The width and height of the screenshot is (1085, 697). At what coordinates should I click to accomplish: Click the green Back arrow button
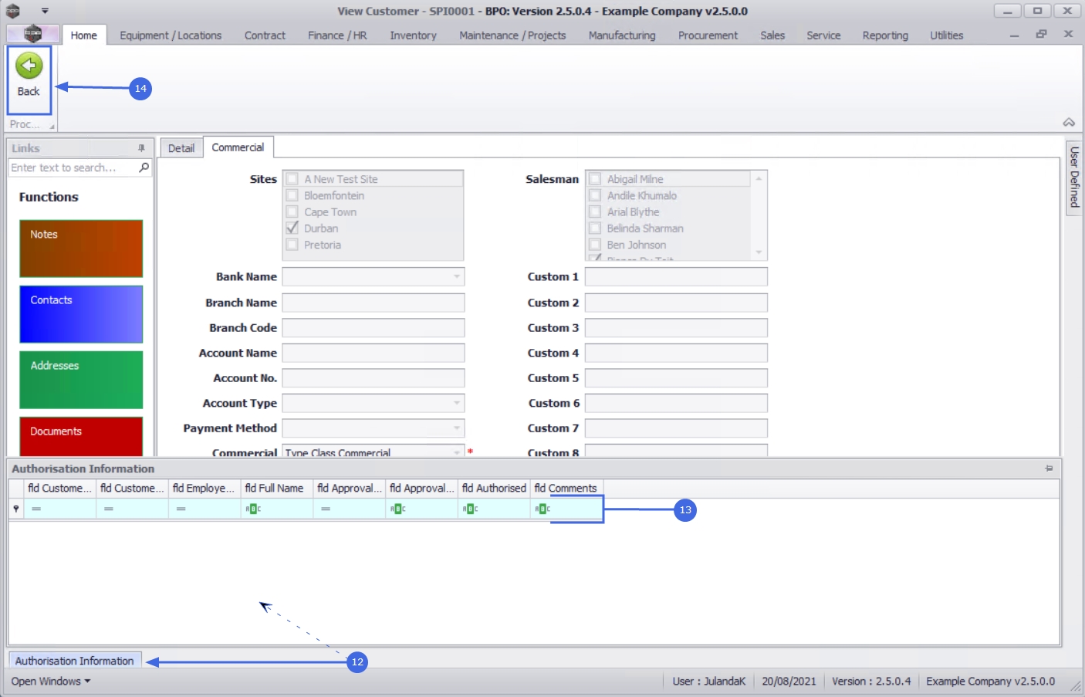(x=29, y=66)
